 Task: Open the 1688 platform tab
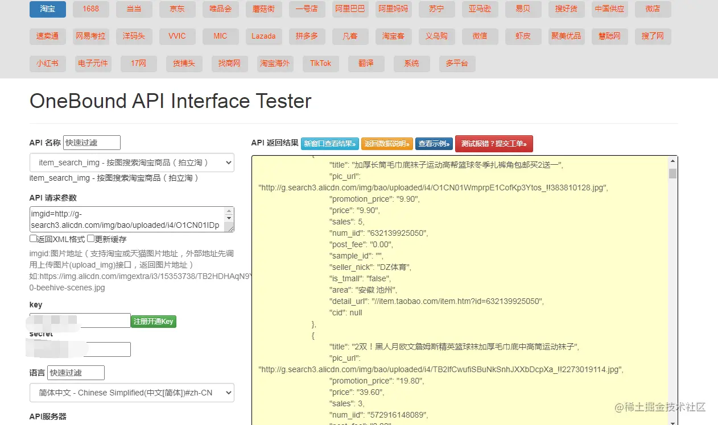[x=91, y=9]
